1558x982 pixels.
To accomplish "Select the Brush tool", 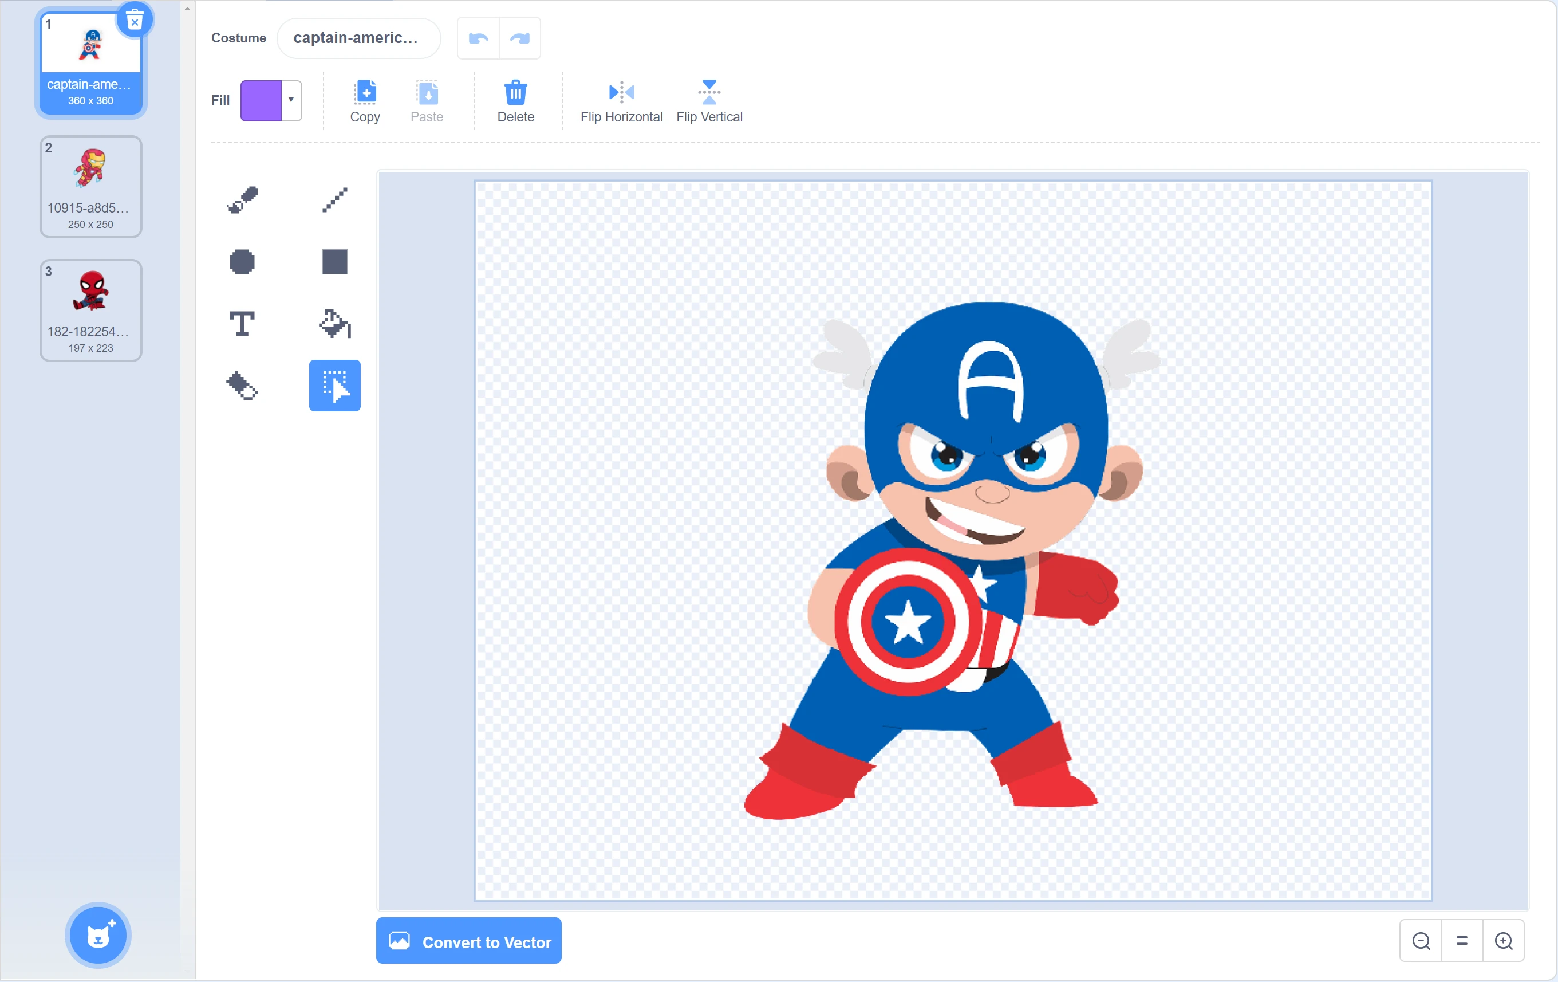I will click(242, 200).
